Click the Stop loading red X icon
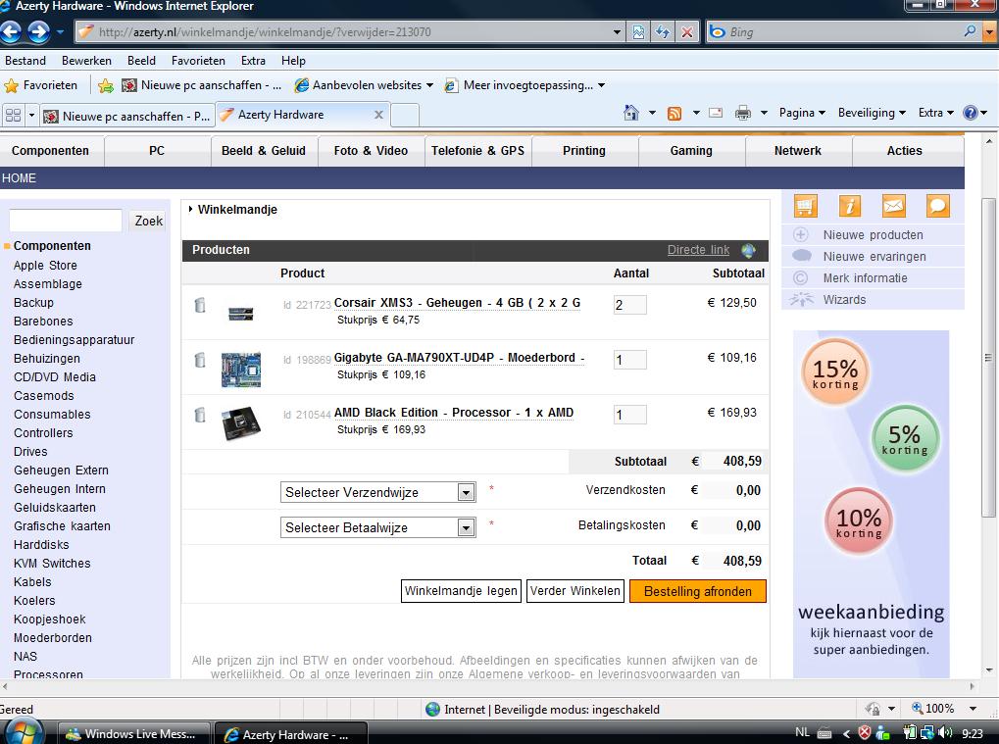Image resolution: width=999 pixels, height=744 pixels. (x=687, y=31)
